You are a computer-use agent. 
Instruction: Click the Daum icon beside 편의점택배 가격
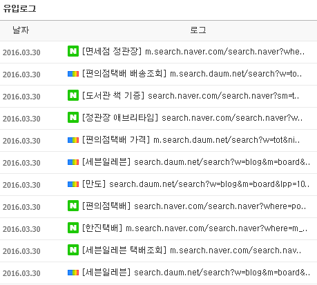pos(73,140)
